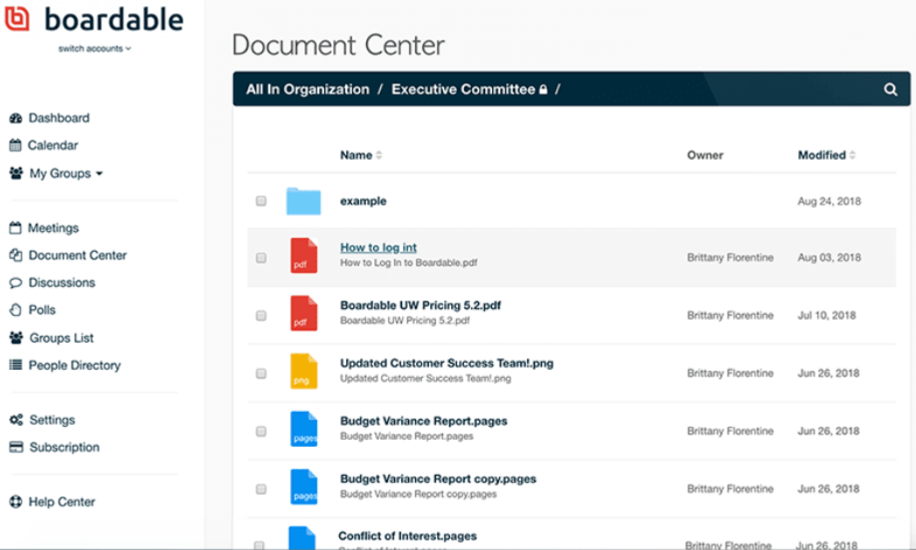Go to All In Organization in the breadcrumb

[307, 89]
